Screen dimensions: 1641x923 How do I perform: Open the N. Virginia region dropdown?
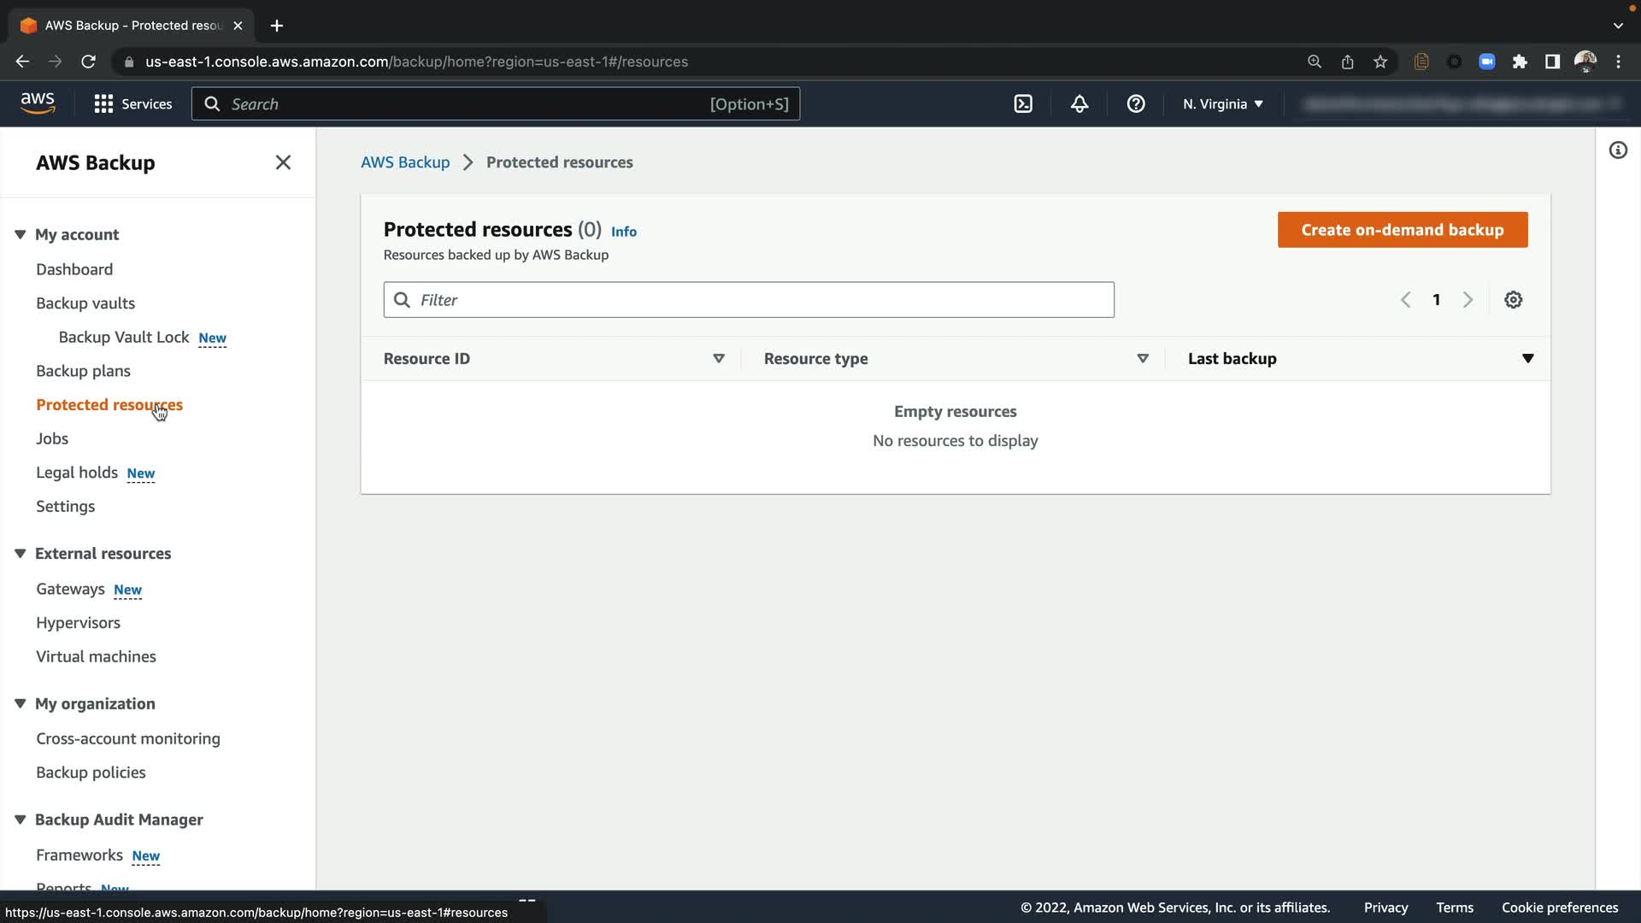point(1222,104)
